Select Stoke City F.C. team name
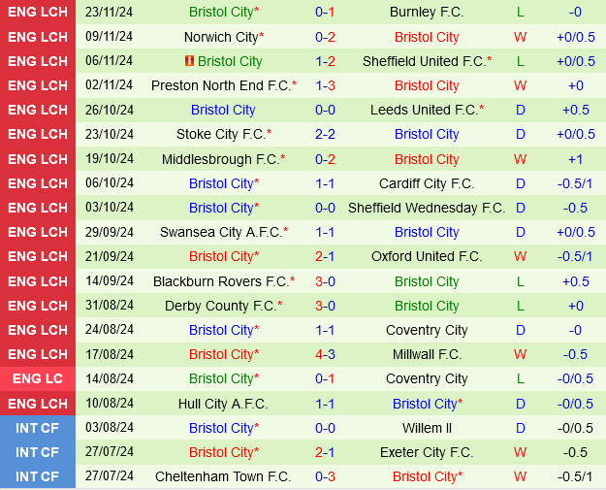The image size is (606, 490). 221,134
